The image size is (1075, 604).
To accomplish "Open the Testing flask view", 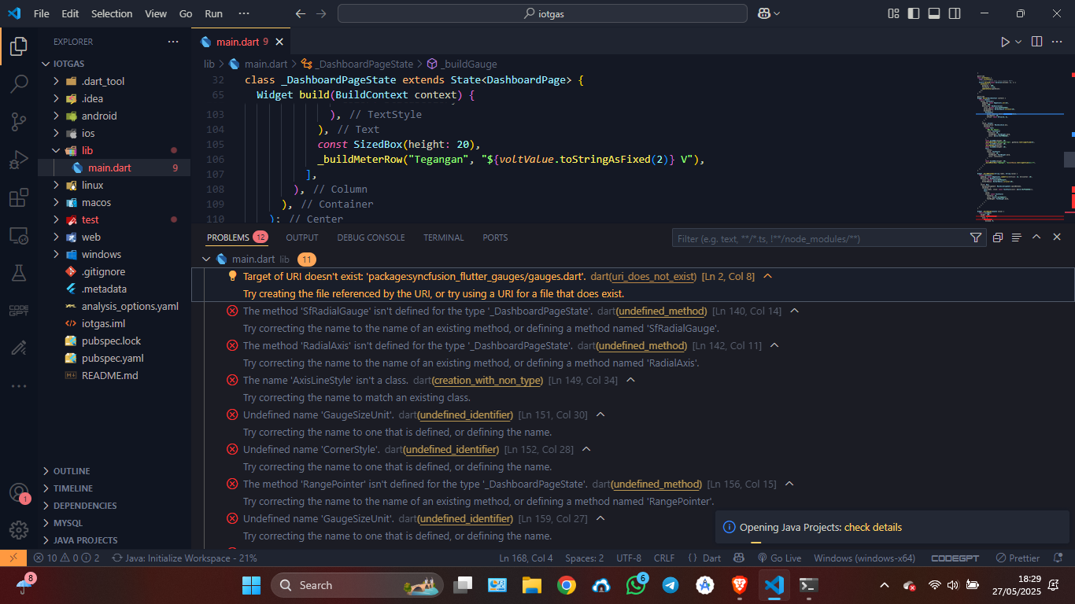I will tap(19, 274).
